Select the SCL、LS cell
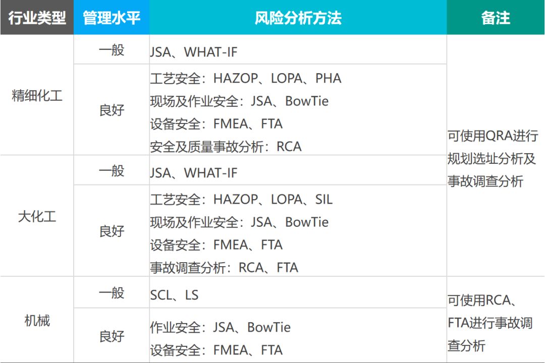Screen dimensions: 545x363 (x=174, y=295)
